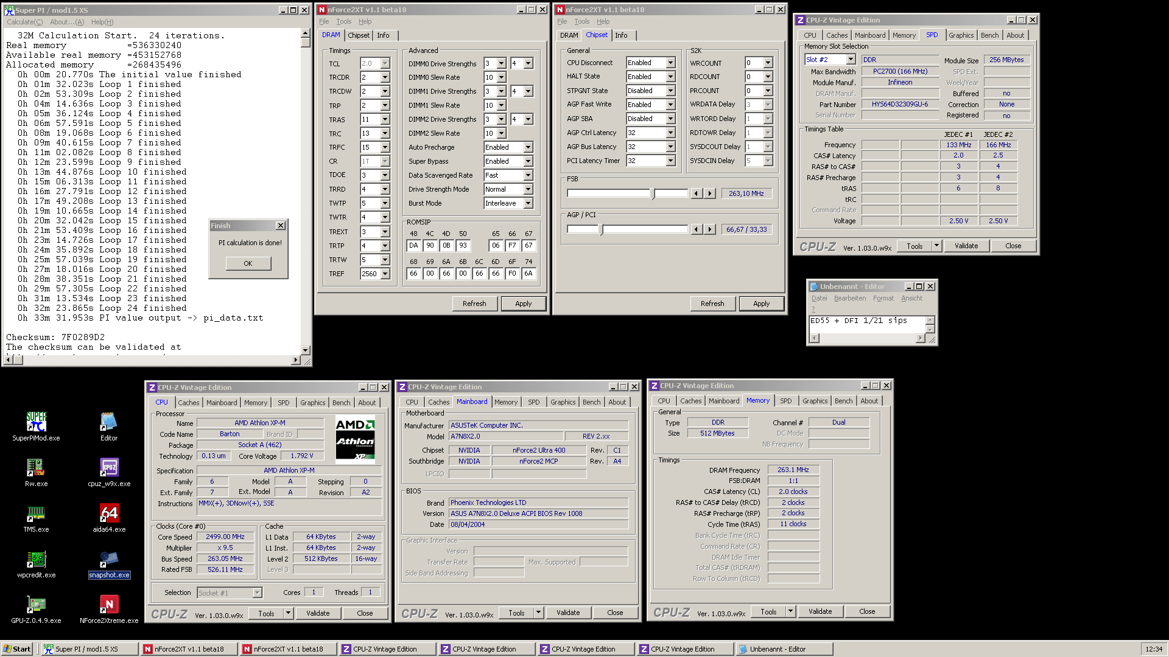
Task: Open Bearbeiten menu in Editor
Action: pos(849,298)
